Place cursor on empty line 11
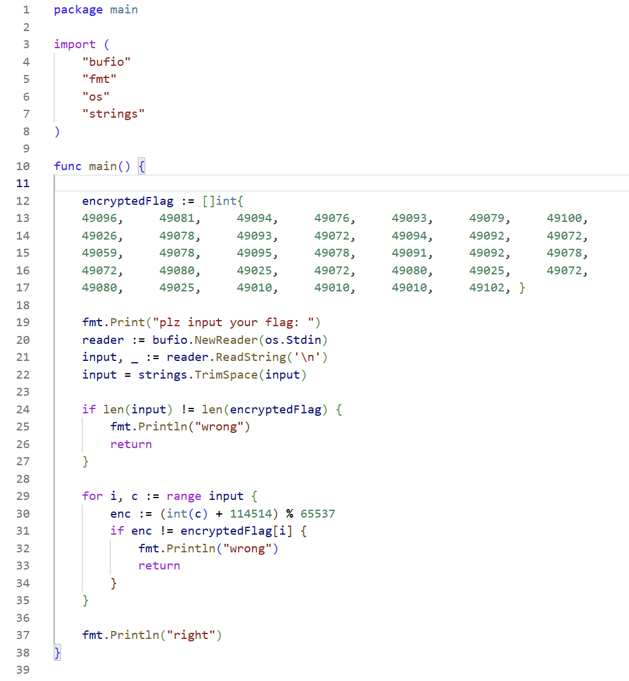This screenshot has height=681, width=629. 341,184
